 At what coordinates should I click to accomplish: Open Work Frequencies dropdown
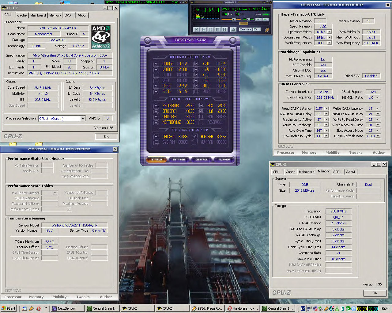coord(330,43)
